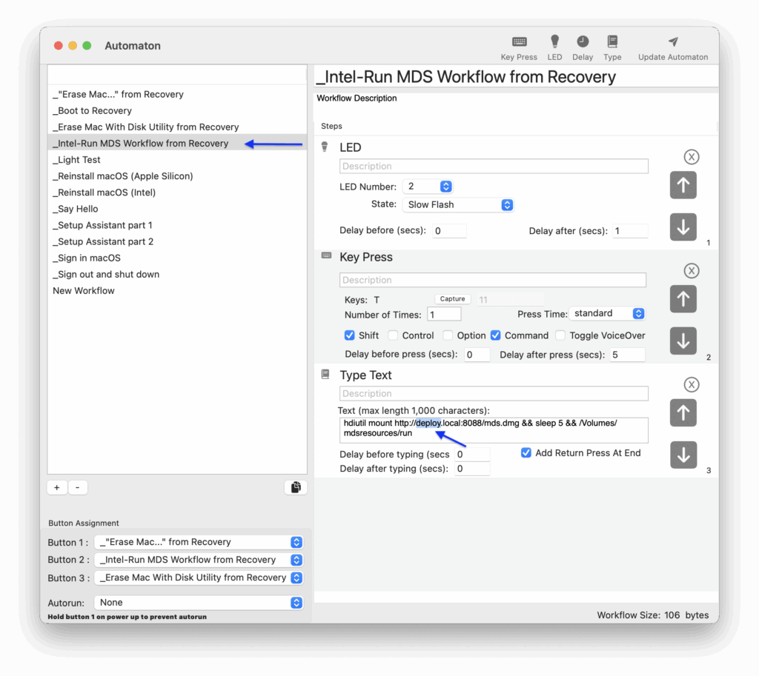
Task: Select the _Light Test workflow
Action: 177,160
